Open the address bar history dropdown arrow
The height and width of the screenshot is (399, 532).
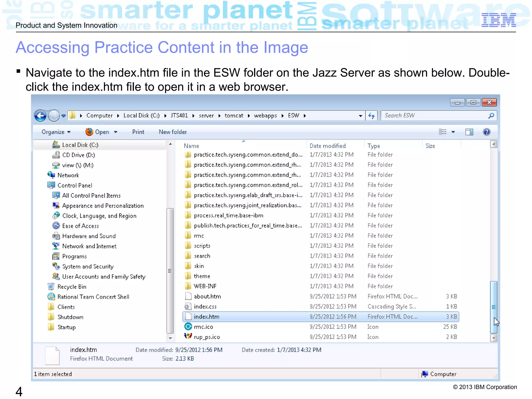pos(361,116)
